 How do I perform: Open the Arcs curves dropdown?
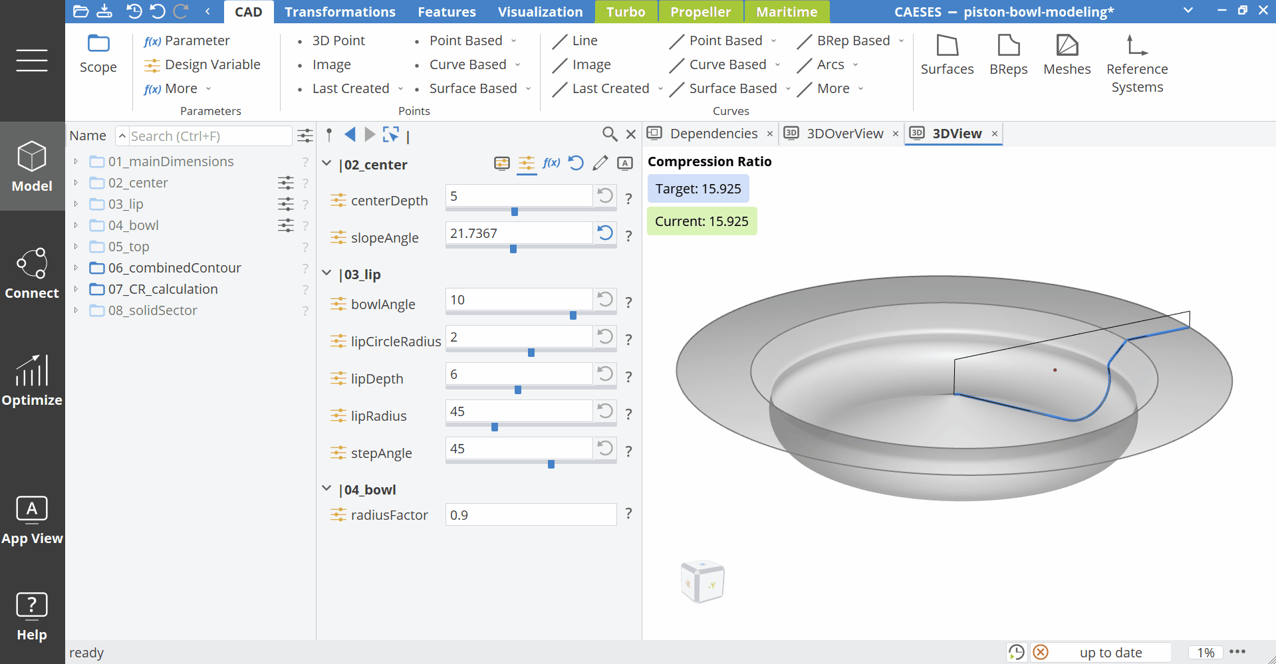[837, 64]
